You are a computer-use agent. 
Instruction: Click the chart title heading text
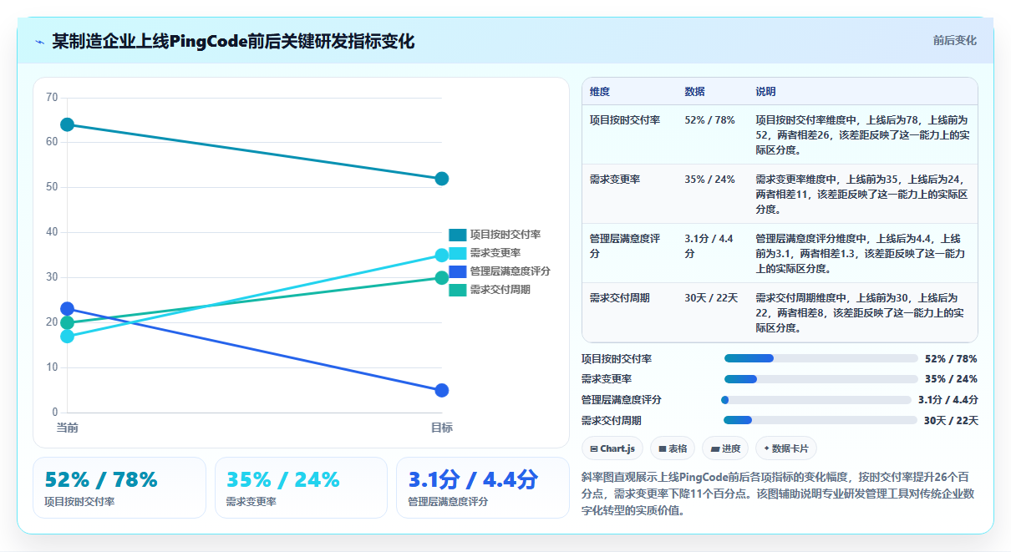pos(233,42)
